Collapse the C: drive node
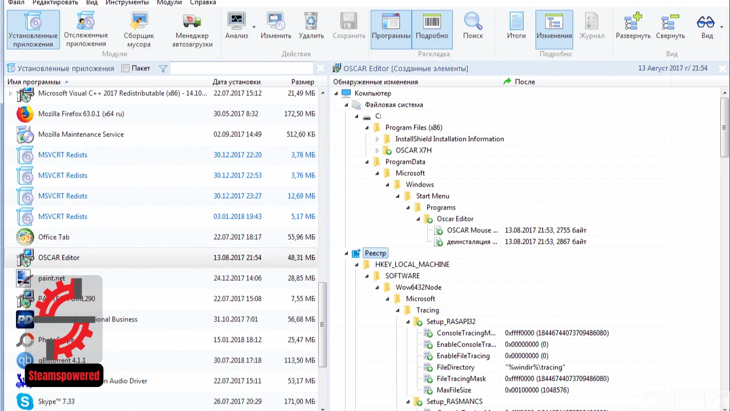The height and width of the screenshot is (411, 730). (356, 116)
